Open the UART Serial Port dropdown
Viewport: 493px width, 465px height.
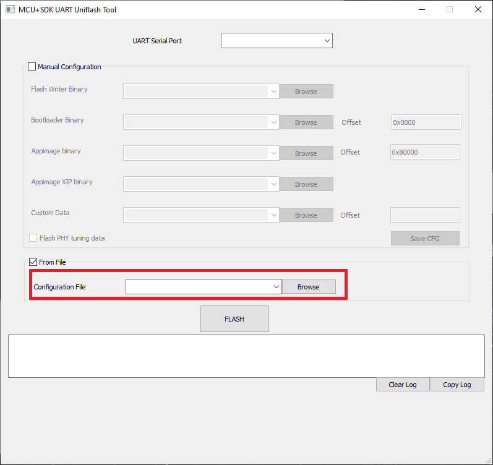277,41
